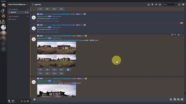Screen dimensions: 186x104
Task: Open the emoji picker
Action: pos(182,99)
